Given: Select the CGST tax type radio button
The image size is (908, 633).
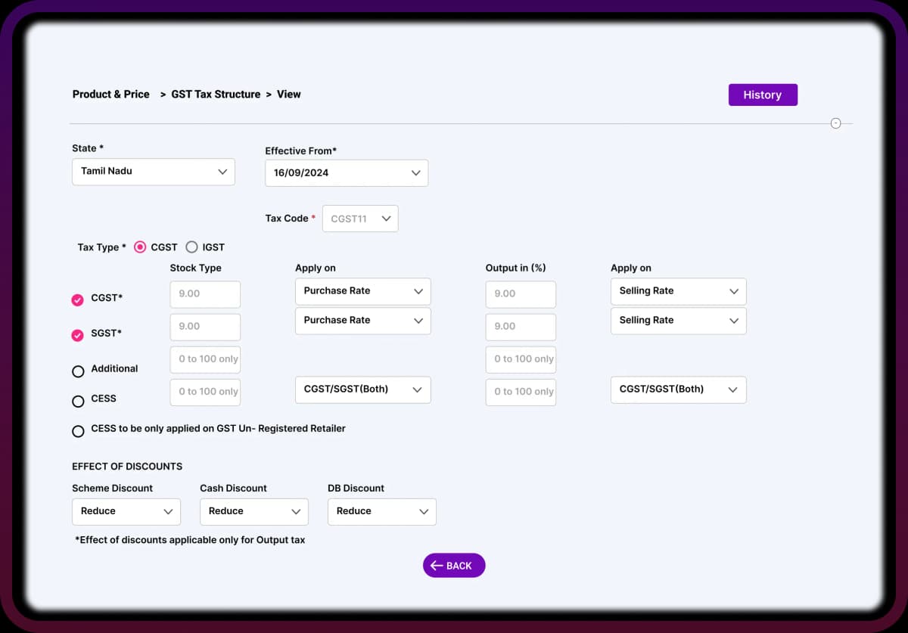Looking at the screenshot, I should tap(140, 247).
